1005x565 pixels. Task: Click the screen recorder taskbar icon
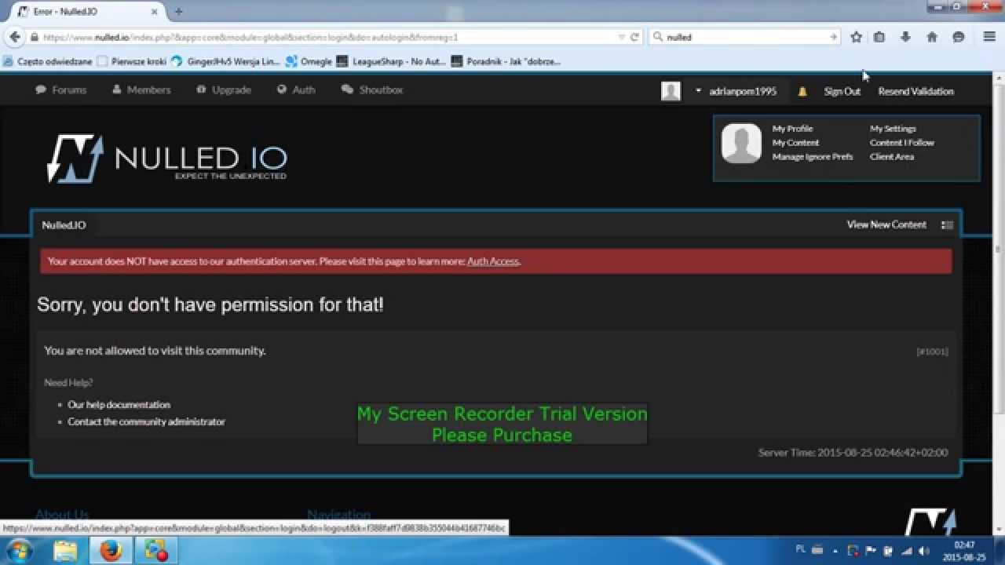[x=156, y=552]
